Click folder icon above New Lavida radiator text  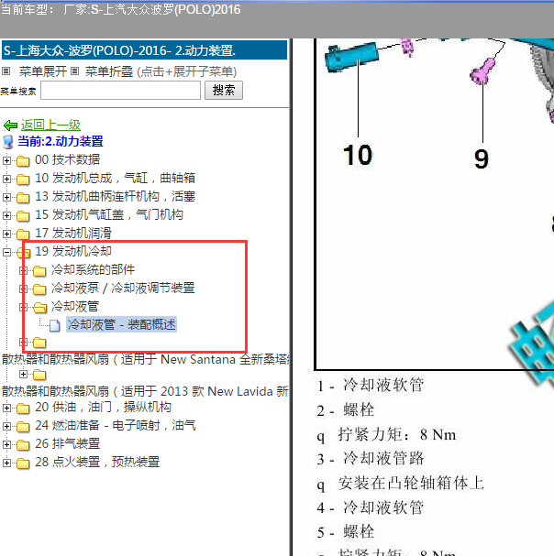tap(39, 375)
